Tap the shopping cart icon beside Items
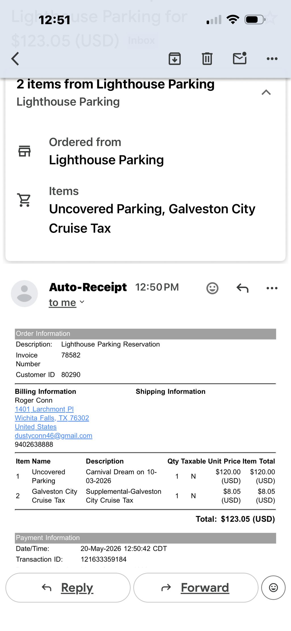This screenshot has height=631, width=291. [x=24, y=200]
